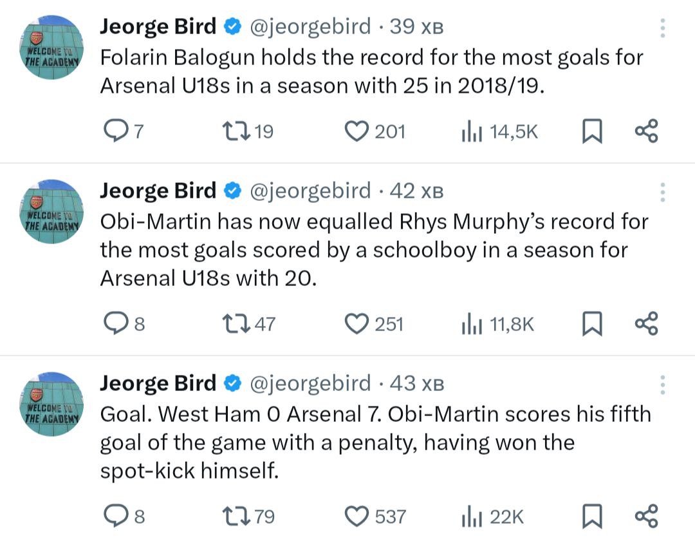This screenshot has width=695, height=543.
Task: Share the Folarin Balogun tweet
Action: (x=646, y=131)
